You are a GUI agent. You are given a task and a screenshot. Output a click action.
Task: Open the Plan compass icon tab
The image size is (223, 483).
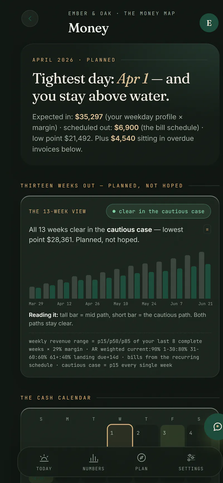point(142,462)
